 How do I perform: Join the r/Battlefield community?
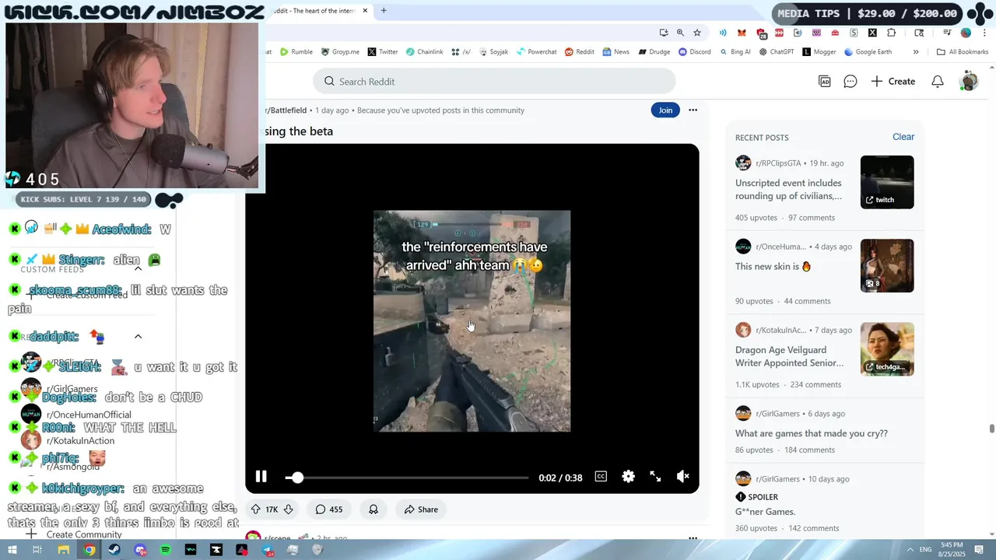click(665, 110)
